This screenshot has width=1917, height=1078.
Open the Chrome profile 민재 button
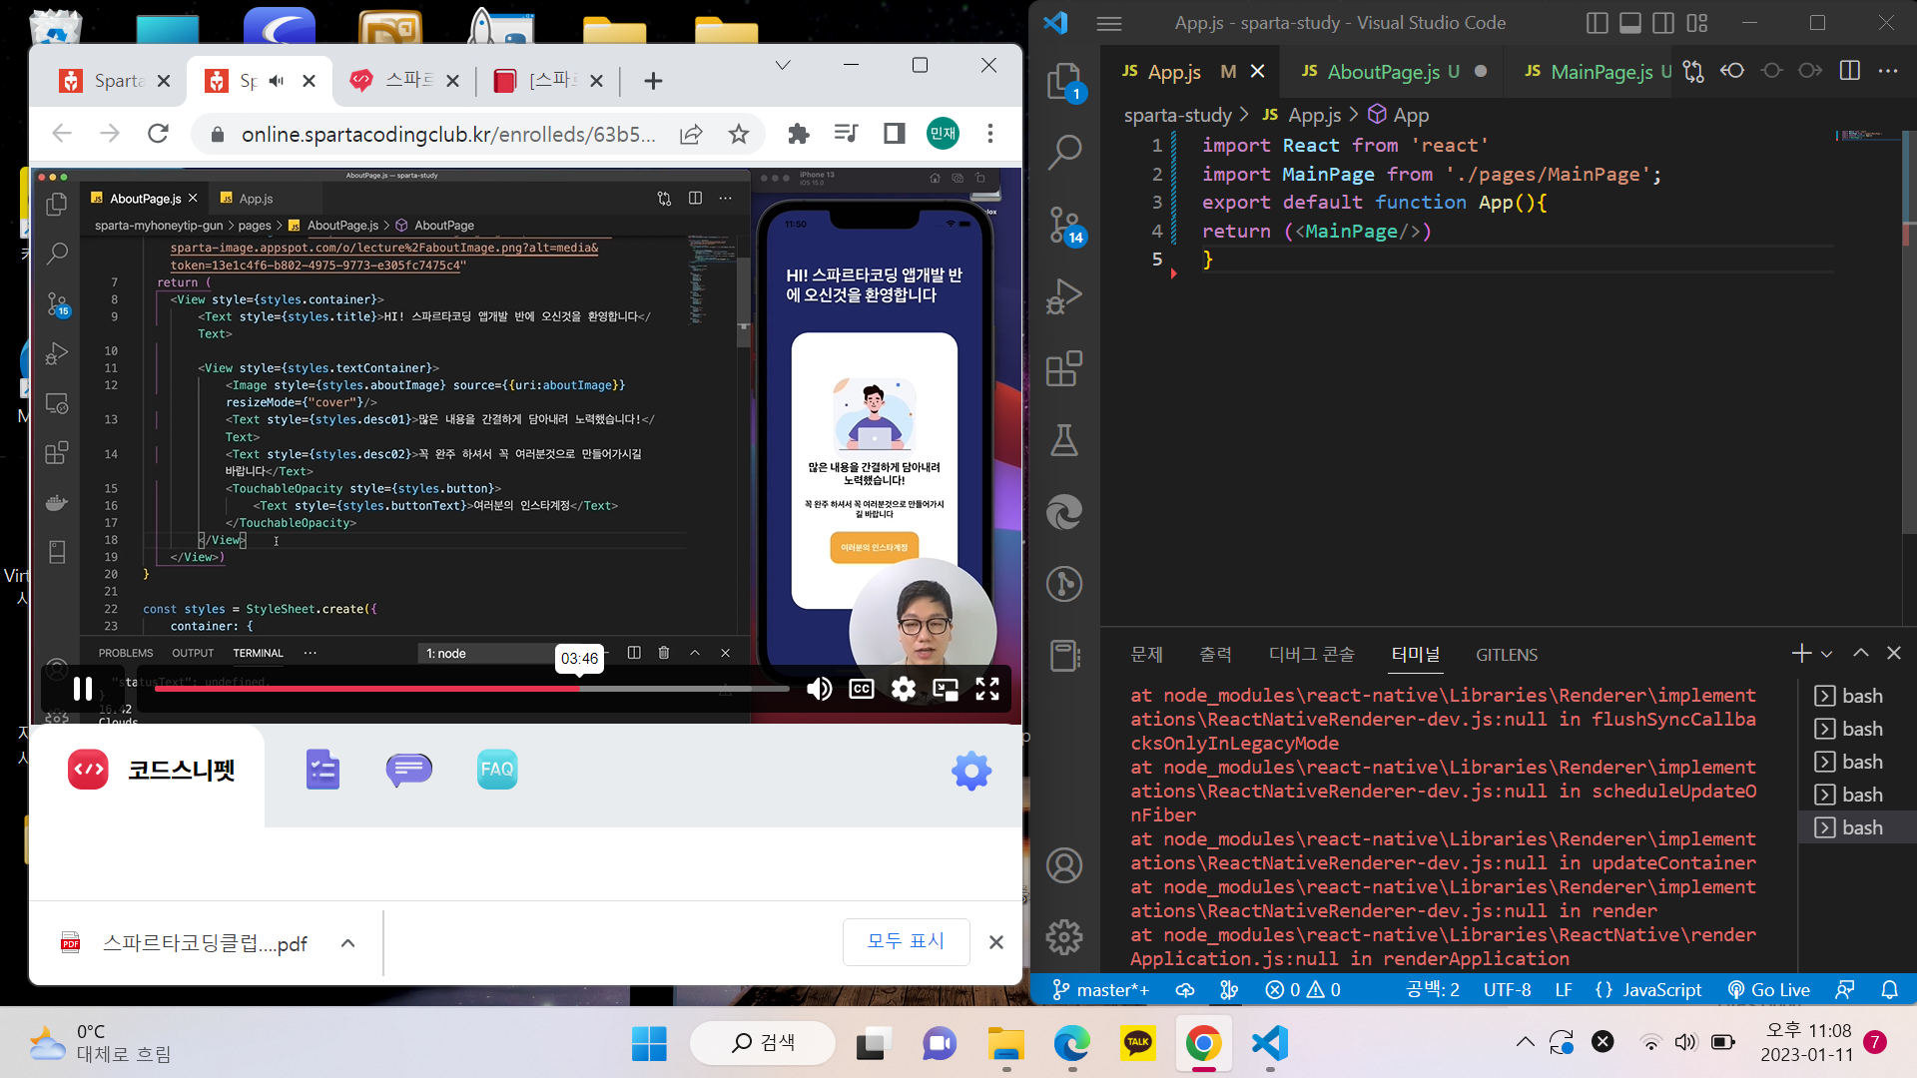pos(943,134)
